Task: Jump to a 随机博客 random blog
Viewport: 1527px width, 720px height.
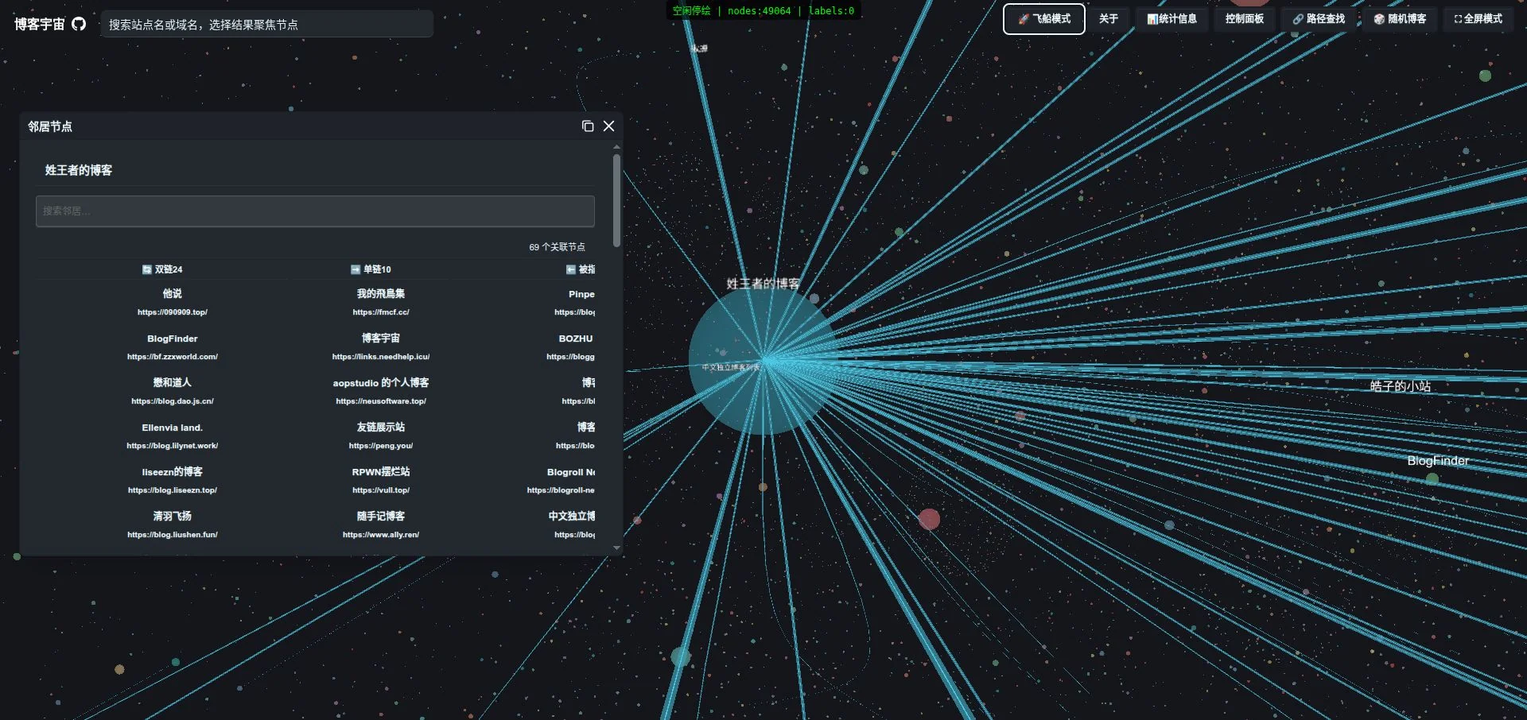Action: (x=1400, y=19)
